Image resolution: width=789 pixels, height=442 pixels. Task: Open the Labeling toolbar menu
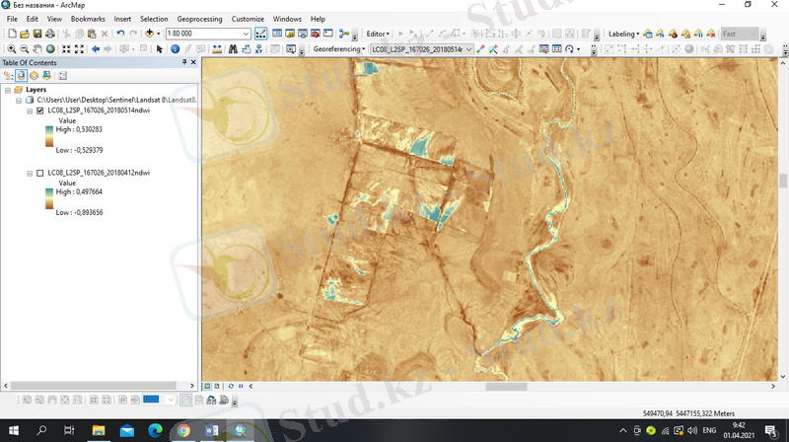tap(623, 34)
